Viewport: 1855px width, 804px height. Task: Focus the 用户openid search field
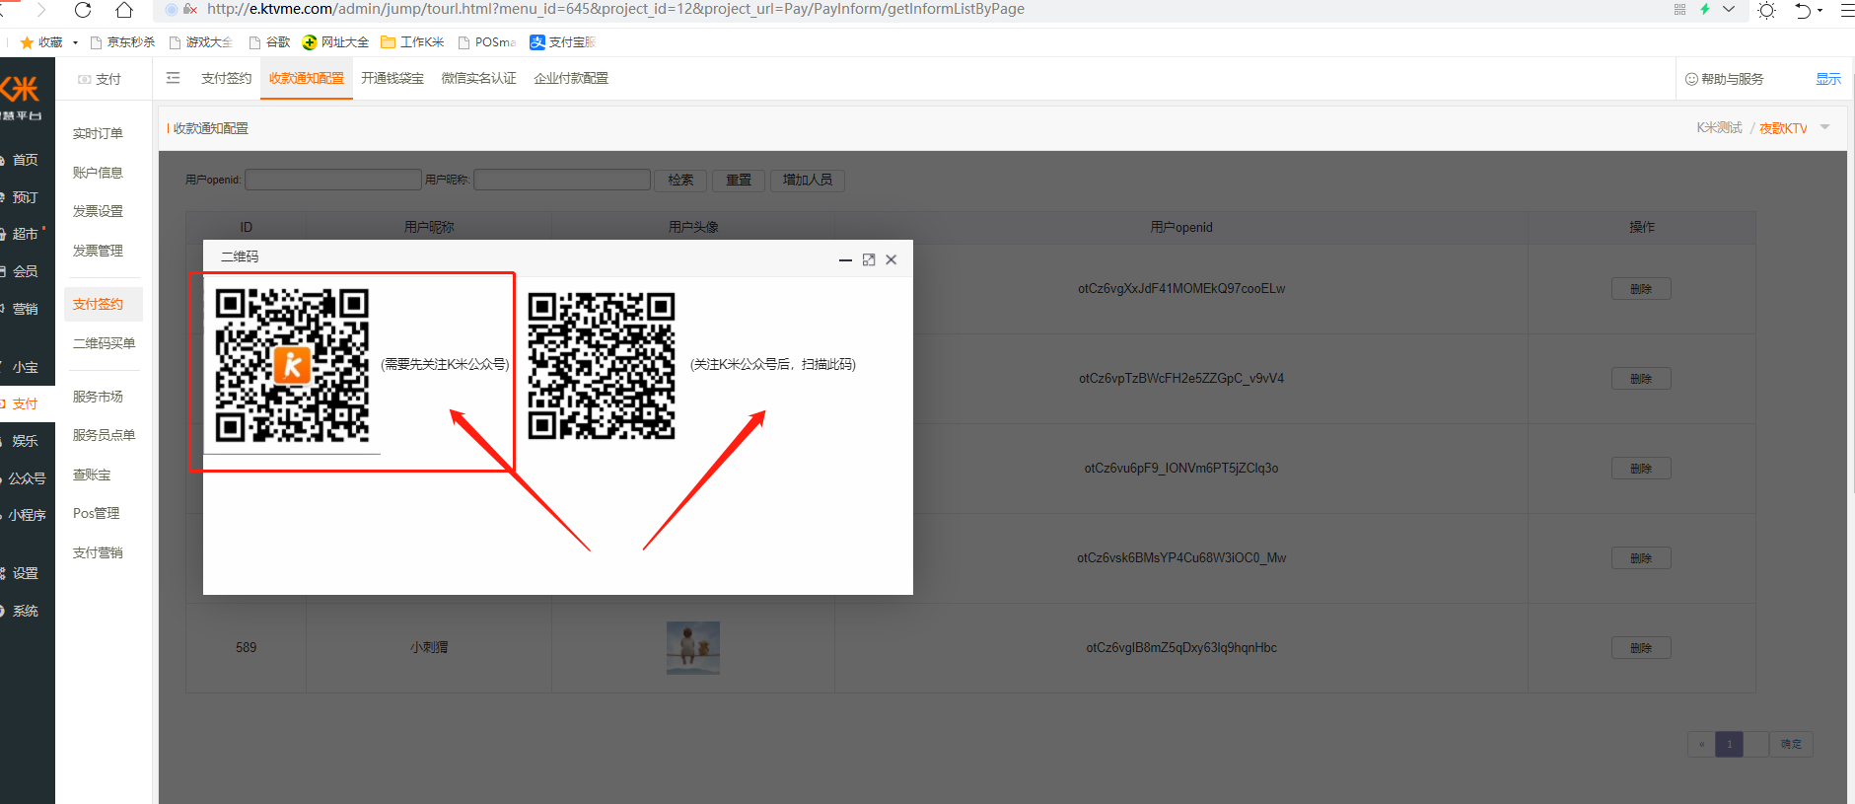(333, 180)
